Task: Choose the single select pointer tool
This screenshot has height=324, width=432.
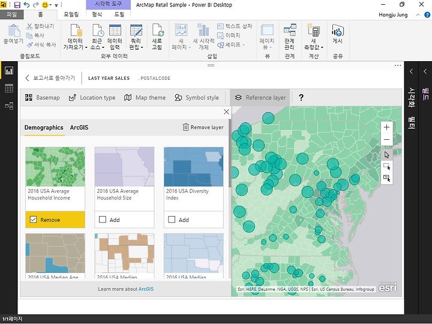Action: (387, 155)
